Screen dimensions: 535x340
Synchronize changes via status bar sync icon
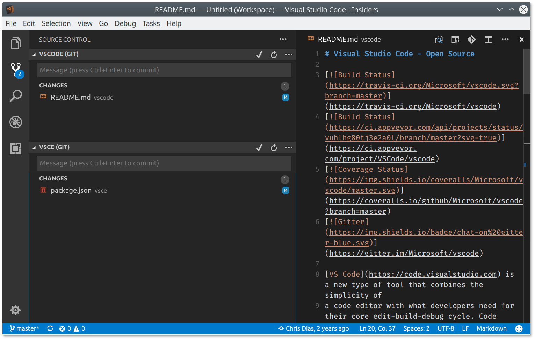(x=50, y=328)
